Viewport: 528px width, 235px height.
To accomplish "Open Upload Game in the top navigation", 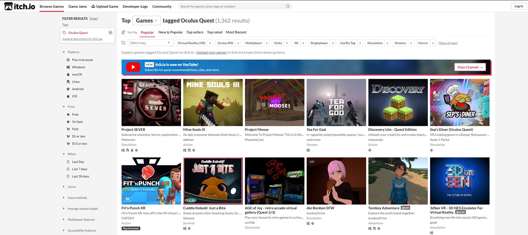I will [105, 6].
